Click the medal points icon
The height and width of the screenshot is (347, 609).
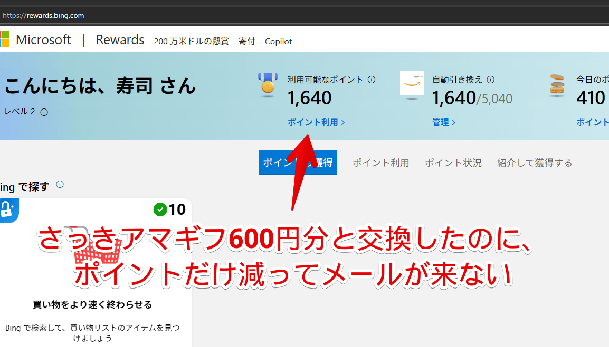click(x=268, y=84)
